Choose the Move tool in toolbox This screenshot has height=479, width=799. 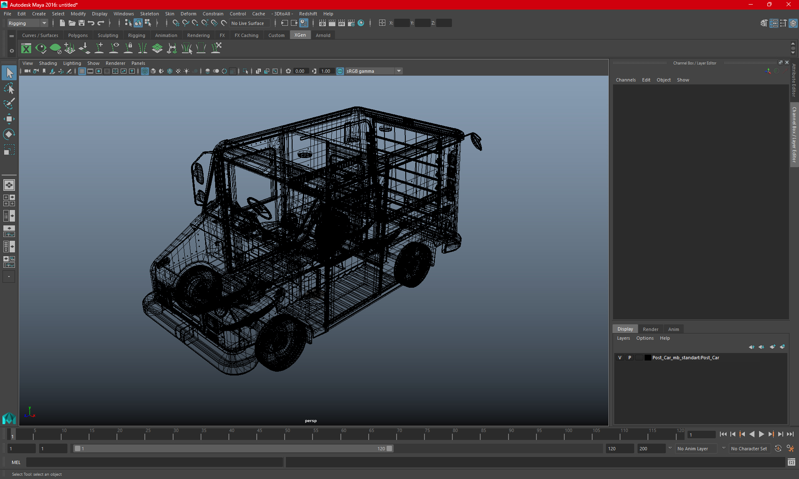(x=9, y=119)
